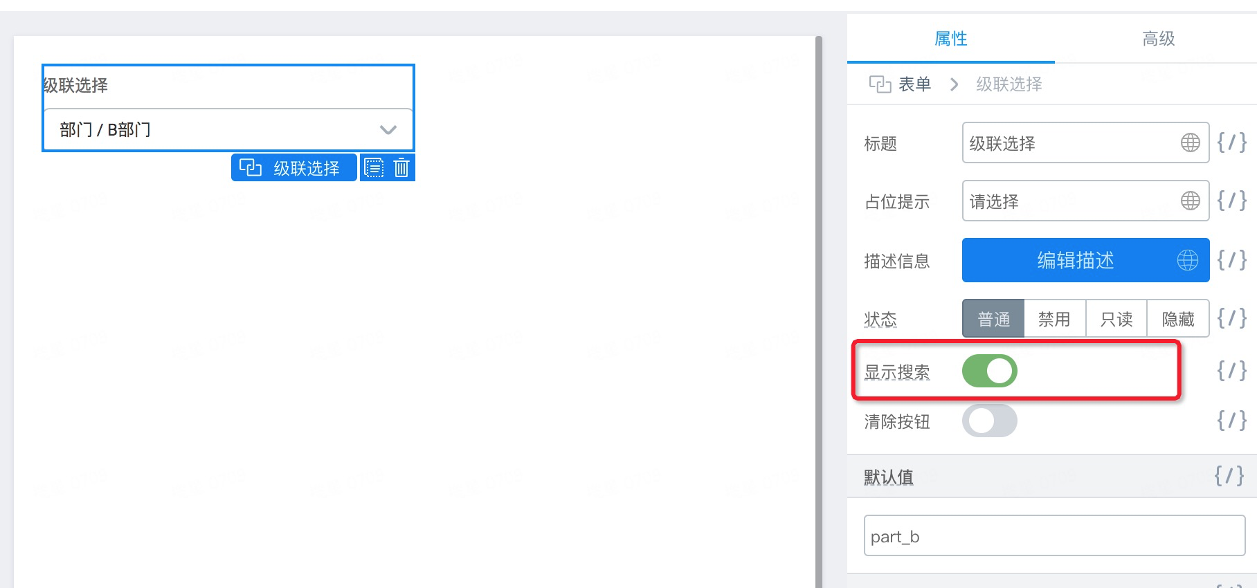Bind variable for 占位提示 property
The height and width of the screenshot is (588, 1257).
coord(1232,201)
